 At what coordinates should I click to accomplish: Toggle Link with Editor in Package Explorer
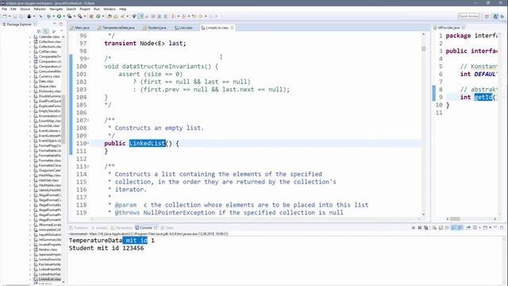point(46,31)
